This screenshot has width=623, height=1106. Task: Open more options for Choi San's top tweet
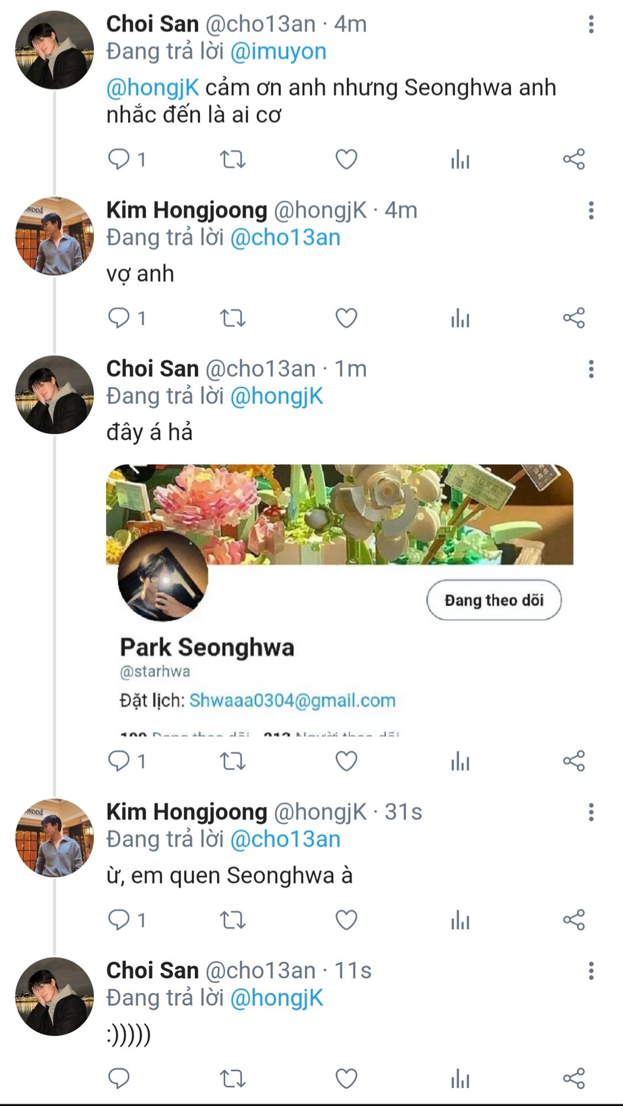pyautogui.click(x=591, y=24)
